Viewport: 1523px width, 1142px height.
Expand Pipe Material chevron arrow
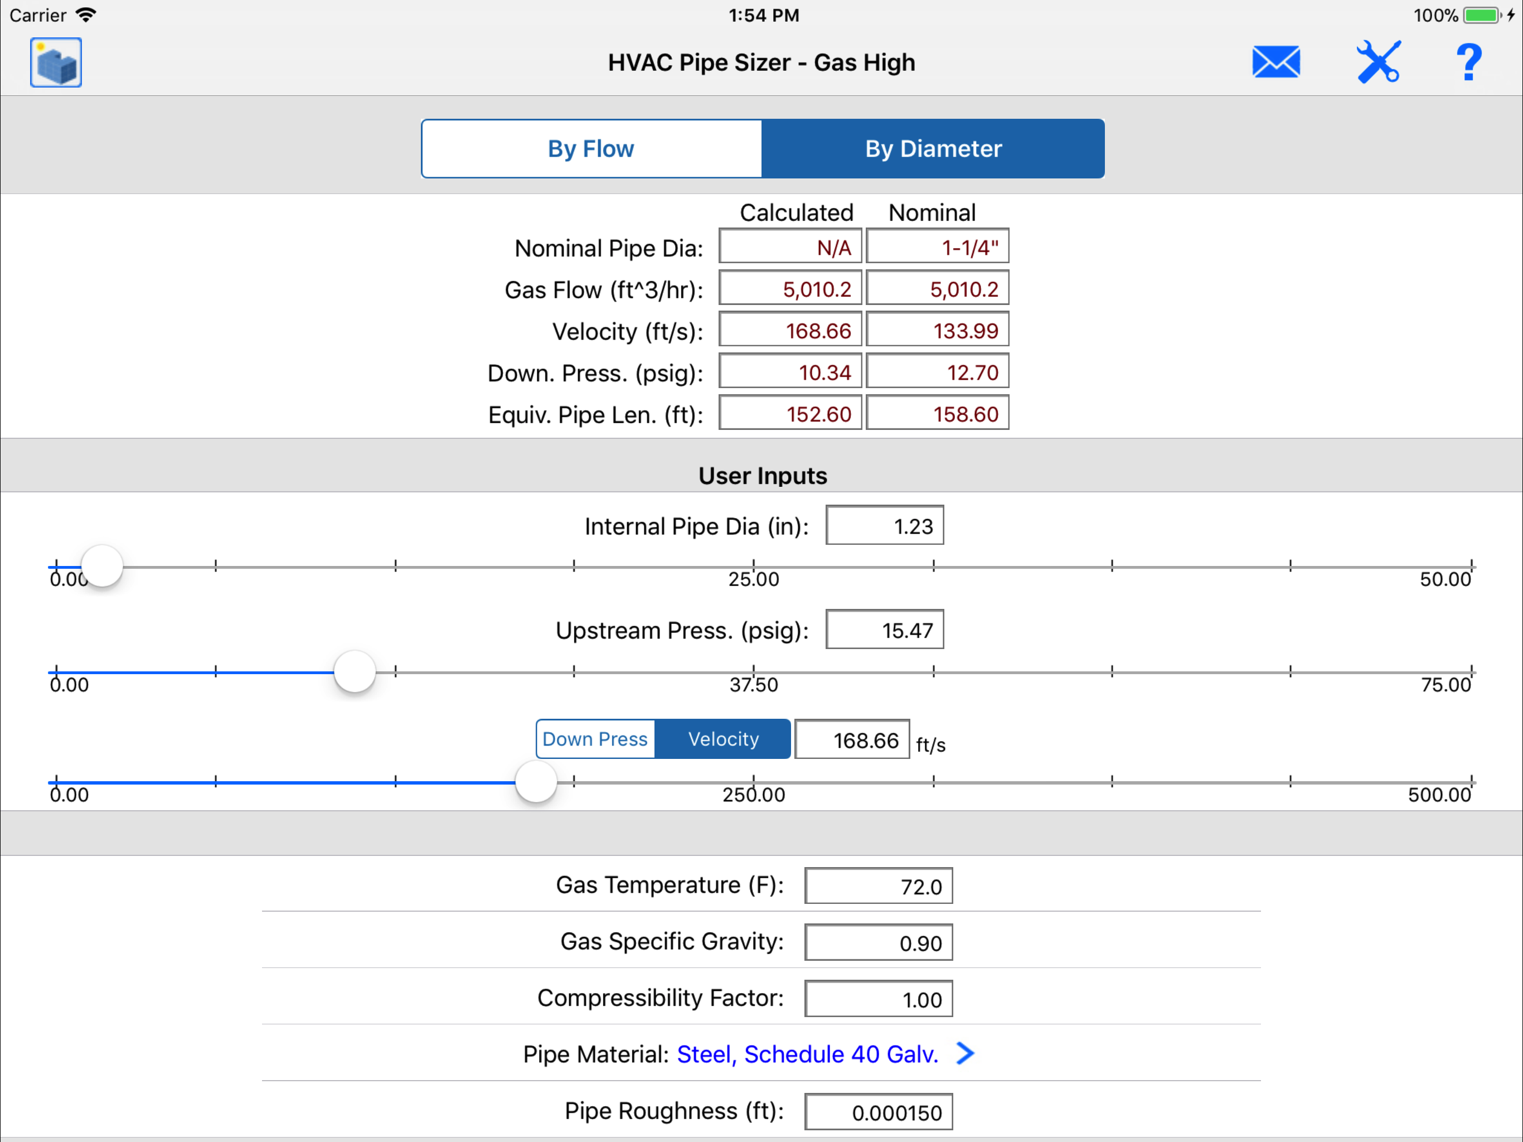(966, 1053)
